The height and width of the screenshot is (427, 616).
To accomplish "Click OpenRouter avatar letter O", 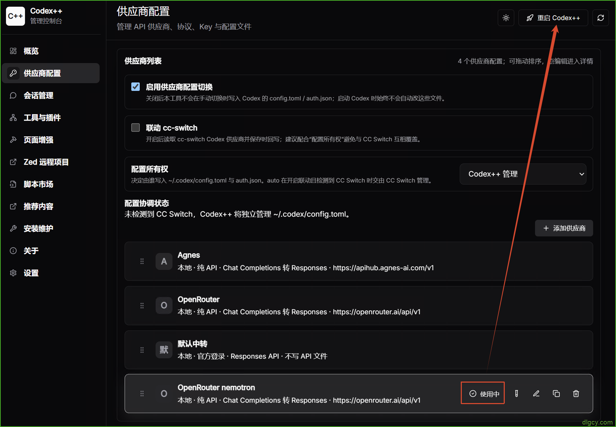I will (x=164, y=305).
